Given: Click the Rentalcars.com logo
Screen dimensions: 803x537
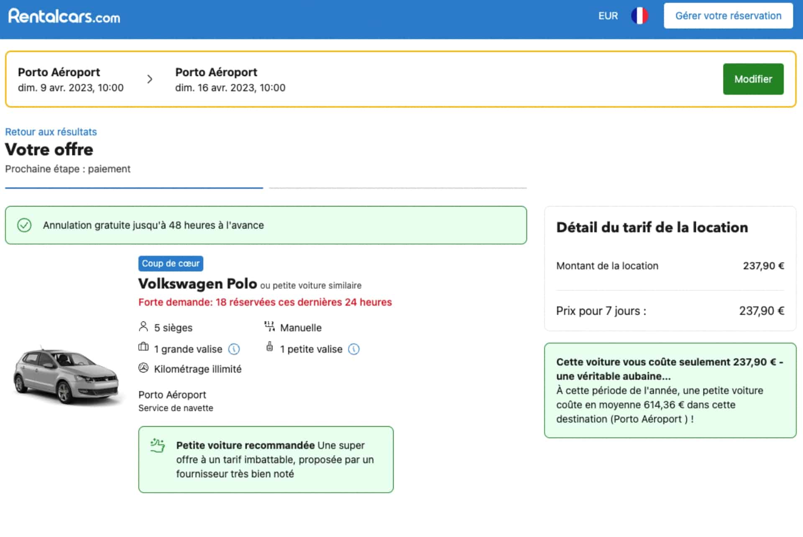Looking at the screenshot, I should [x=64, y=16].
